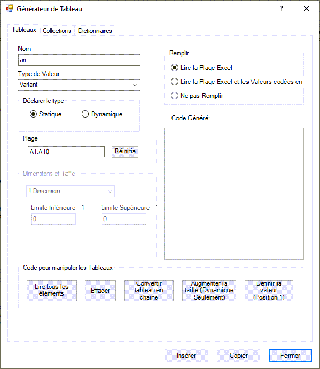Click the Insérer button
The height and width of the screenshot is (369, 320).
pos(187,356)
